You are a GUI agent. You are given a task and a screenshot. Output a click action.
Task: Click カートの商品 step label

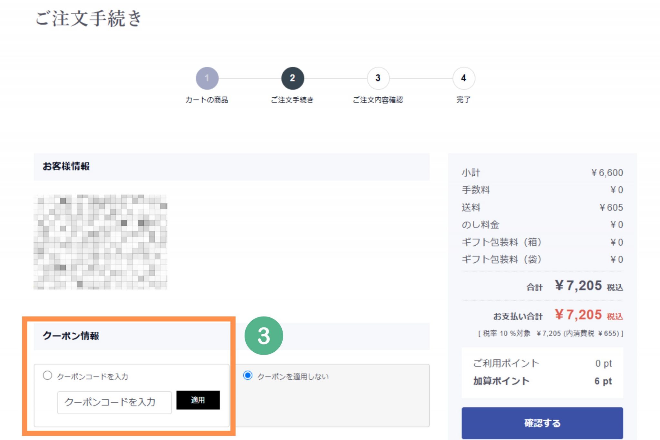207,100
